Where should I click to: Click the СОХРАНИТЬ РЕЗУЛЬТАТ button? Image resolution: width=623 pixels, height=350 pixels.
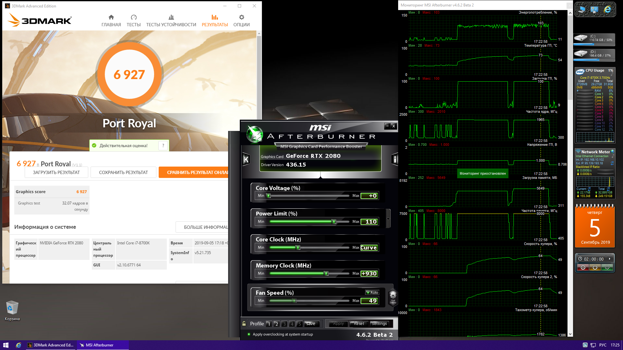point(123,172)
